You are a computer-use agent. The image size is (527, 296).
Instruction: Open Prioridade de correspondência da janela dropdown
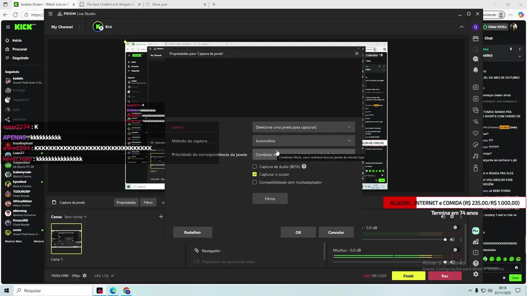(x=303, y=155)
